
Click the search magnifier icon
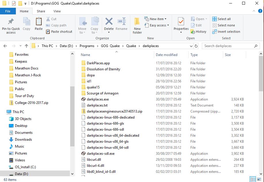256,46
